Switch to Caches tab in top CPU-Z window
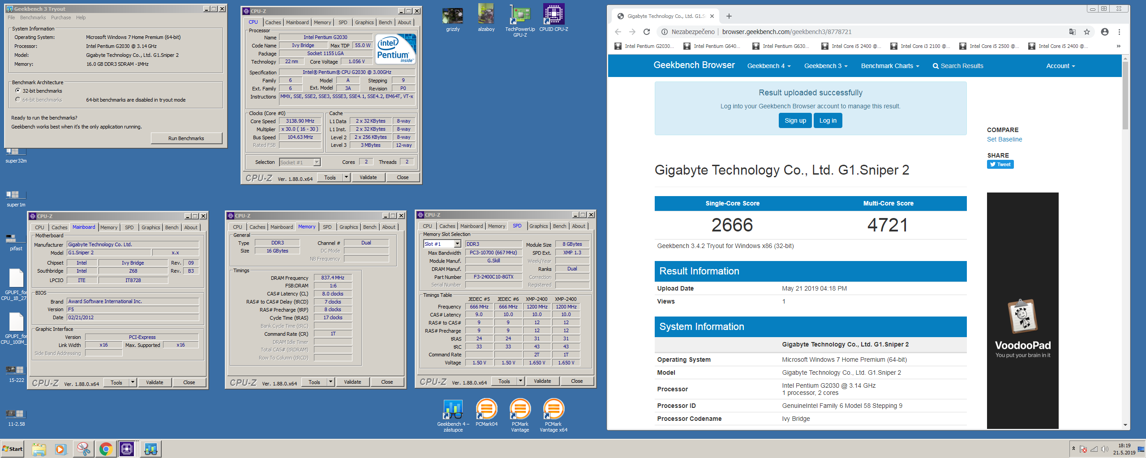The height and width of the screenshot is (458, 1146). click(273, 22)
